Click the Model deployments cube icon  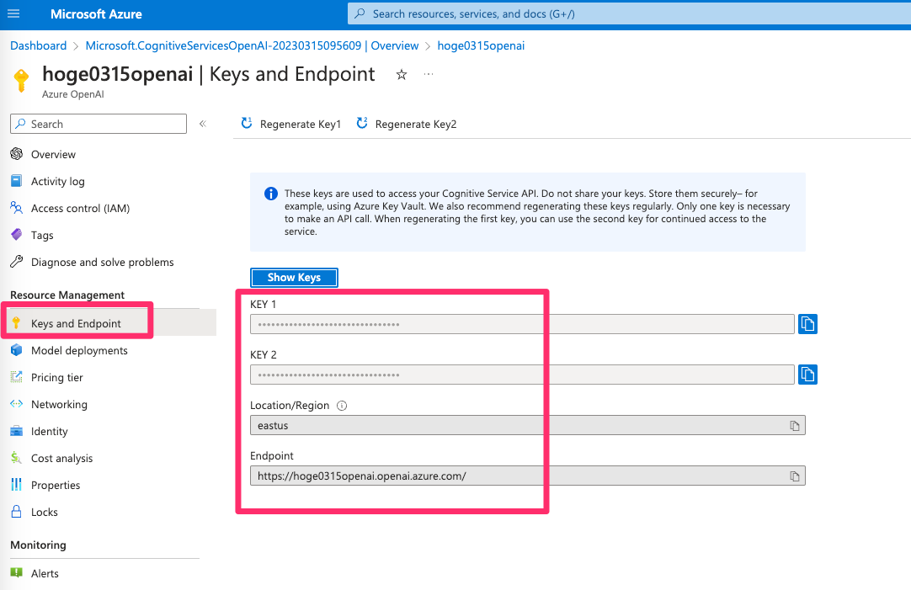[x=16, y=350]
